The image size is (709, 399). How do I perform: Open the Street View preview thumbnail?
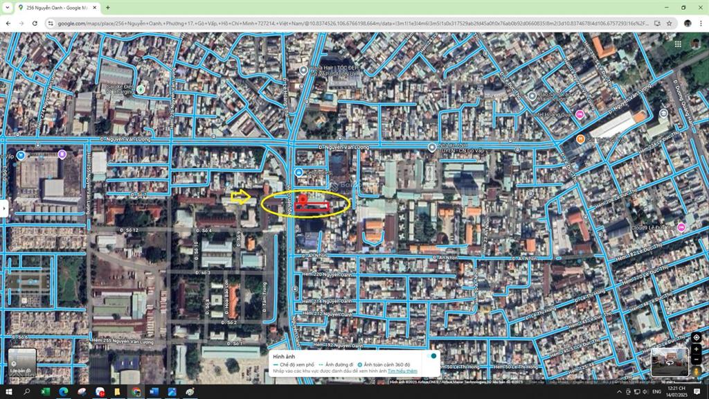(x=670, y=362)
